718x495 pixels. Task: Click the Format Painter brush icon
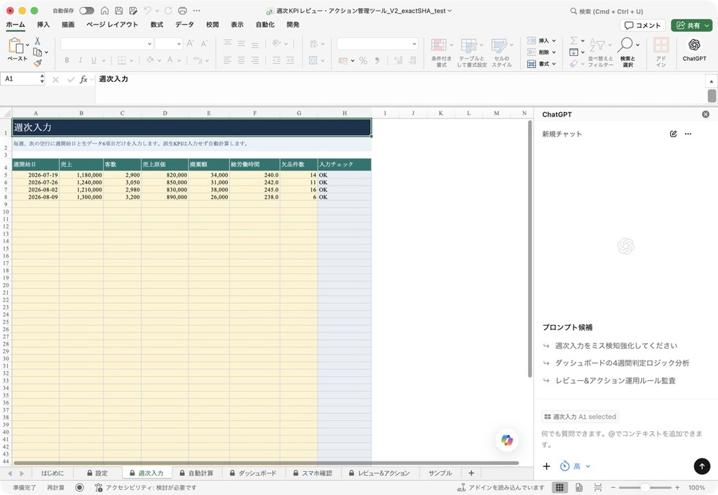(x=38, y=63)
